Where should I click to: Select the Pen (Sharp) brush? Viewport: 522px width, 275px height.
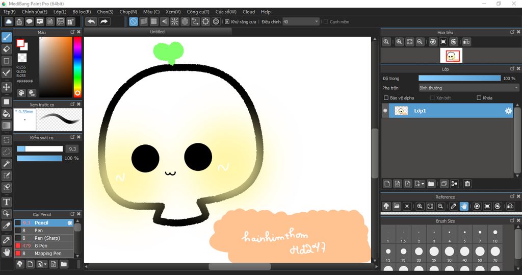pos(44,238)
